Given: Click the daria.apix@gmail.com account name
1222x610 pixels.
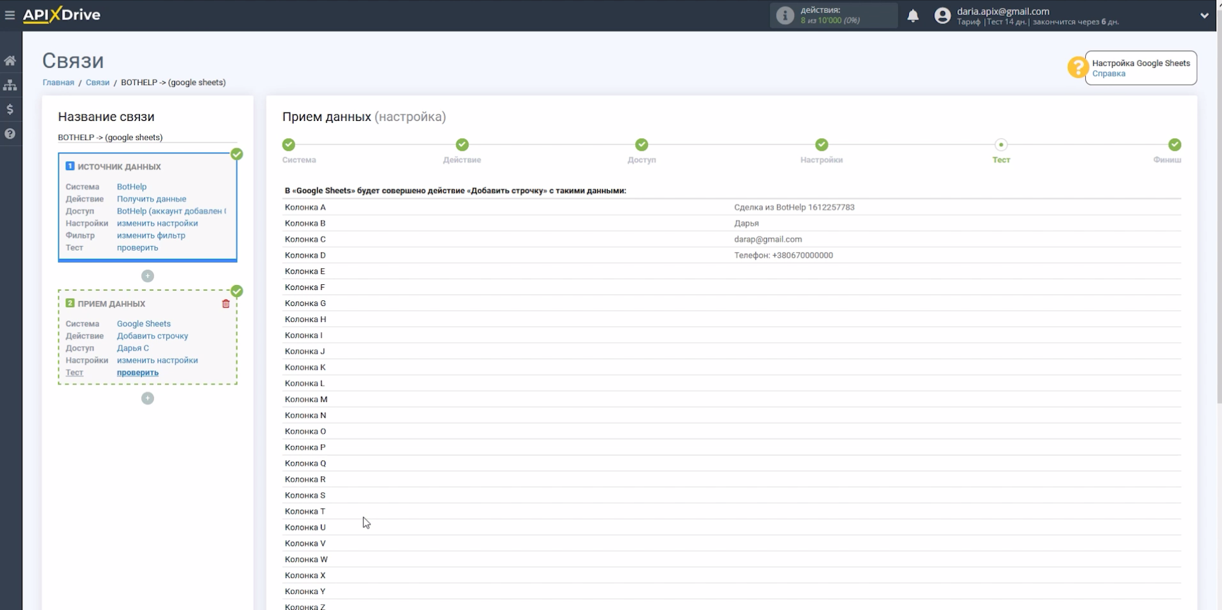Looking at the screenshot, I should (x=1003, y=11).
